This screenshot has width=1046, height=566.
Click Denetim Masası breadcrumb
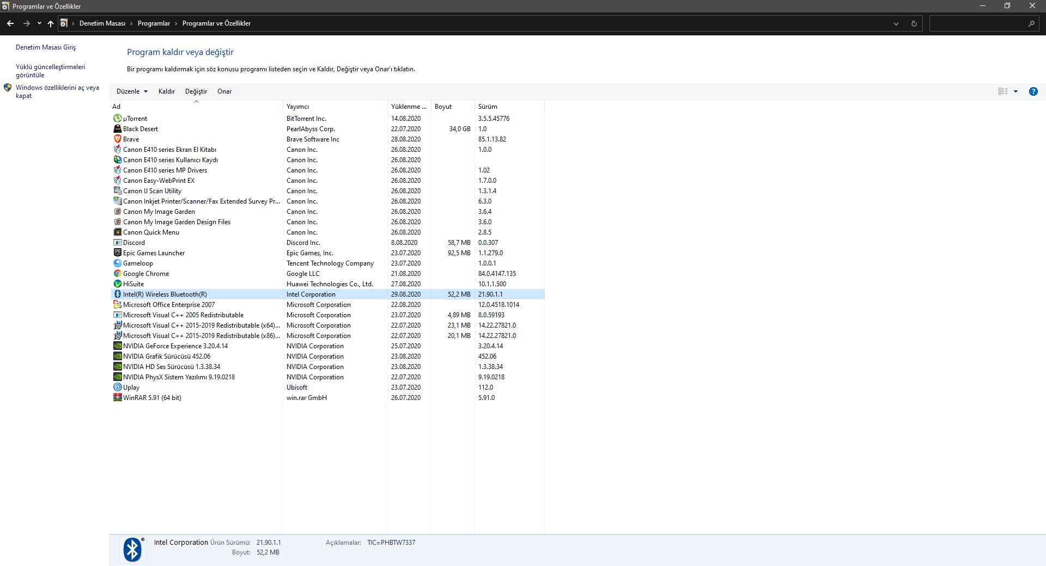click(102, 23)
